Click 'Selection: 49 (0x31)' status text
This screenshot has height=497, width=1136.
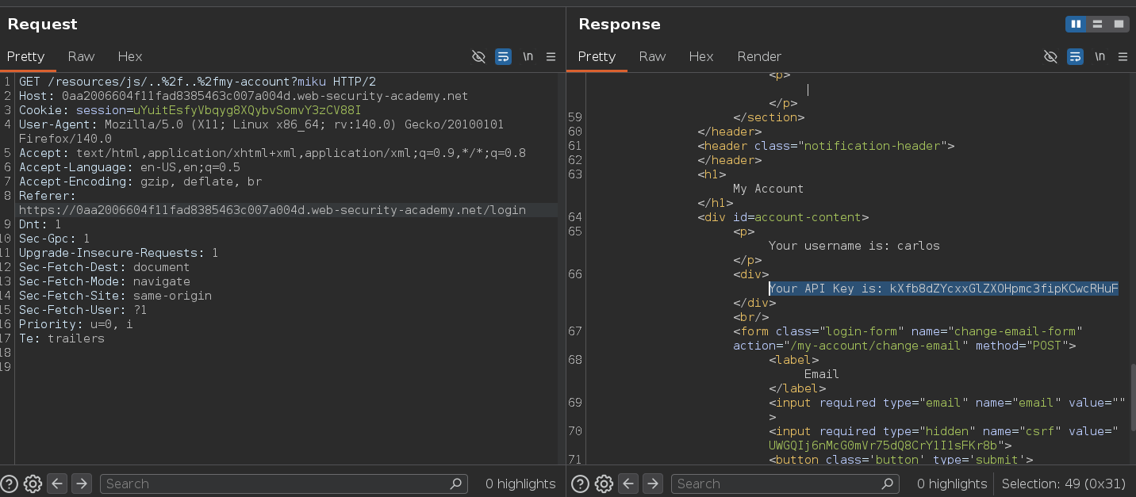1065,484
